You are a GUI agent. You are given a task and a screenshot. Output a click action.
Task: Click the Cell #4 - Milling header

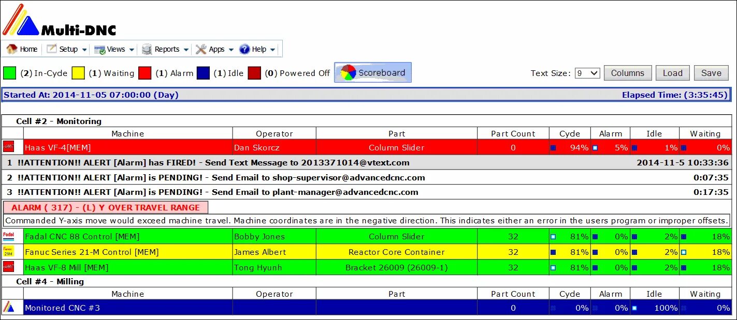(50, 282)
